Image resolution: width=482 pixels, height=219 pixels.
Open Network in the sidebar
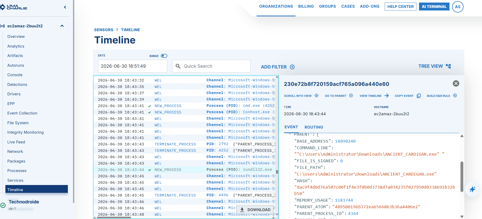pyautogui.click(x=15, y=152)
